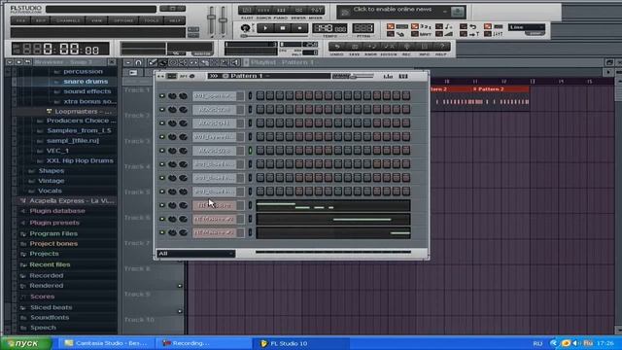Select the Slice tool in Playlist toolbar
The width and height of the screenshot is (622, 350).
point(204,62)
